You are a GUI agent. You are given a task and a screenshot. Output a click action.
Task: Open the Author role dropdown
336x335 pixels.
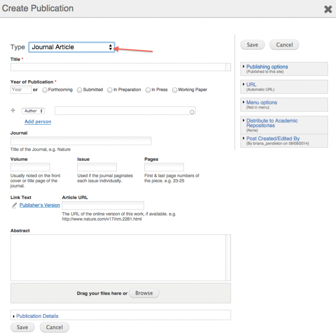(x=33, y=111)
